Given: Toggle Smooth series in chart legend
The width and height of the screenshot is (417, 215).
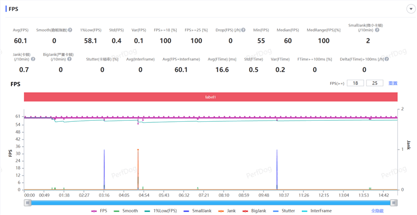Looking at the screenshot, I should coord(126,211).
